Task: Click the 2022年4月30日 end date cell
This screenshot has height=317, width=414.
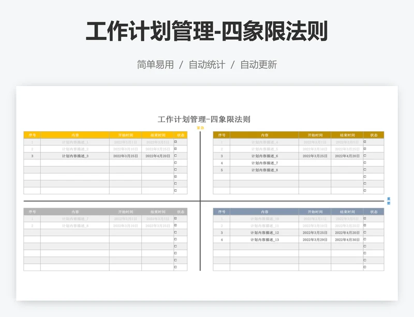Action: pos(347,239)
